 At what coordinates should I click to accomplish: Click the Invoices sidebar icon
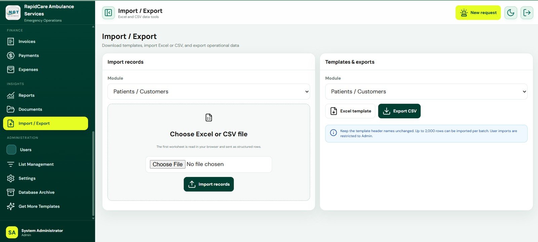(x=11, y=42)
